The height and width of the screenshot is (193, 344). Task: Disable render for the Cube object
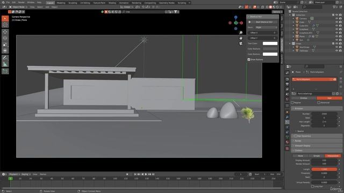pos(340,22)
